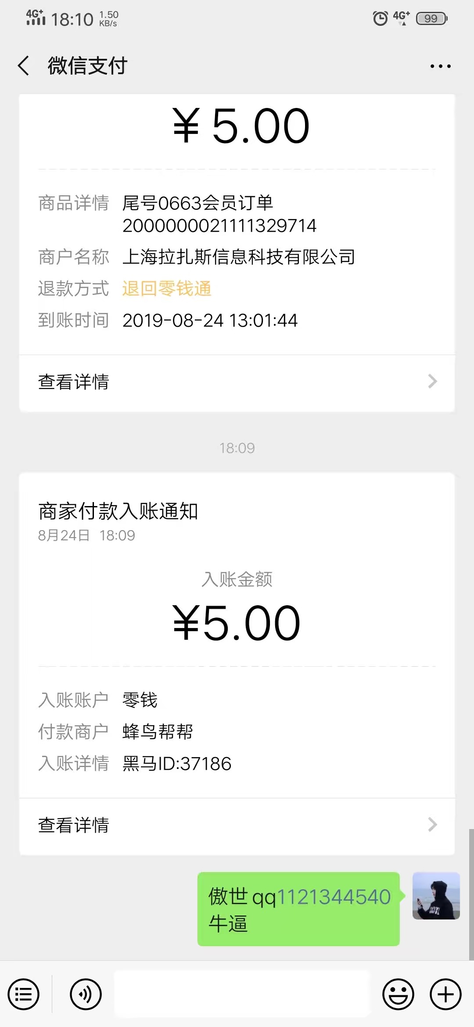Tap the back arrow in header
The height and width of the screenshot is (1027, 474).
point(24,66)
